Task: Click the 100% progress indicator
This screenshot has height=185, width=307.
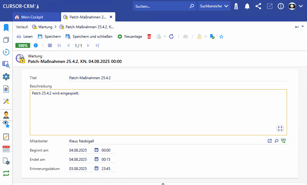Action: tap(23, 45)
